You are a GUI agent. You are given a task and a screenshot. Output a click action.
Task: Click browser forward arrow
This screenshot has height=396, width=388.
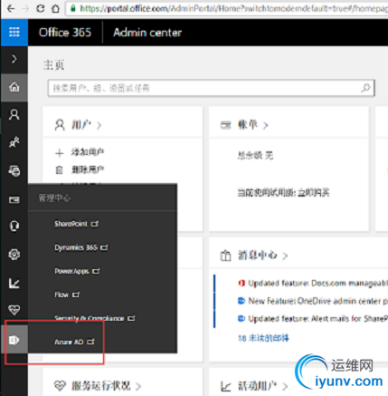point(26,8)
